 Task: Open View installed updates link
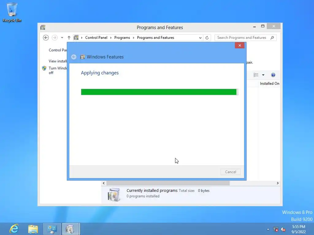click(58, 61)
